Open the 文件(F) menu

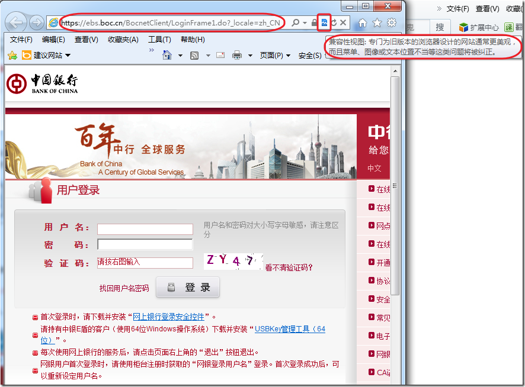(21, 40)
